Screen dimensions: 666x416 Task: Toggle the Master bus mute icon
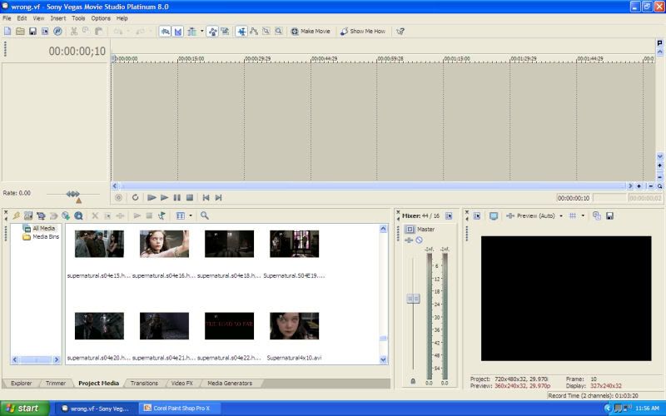[420, 240]
